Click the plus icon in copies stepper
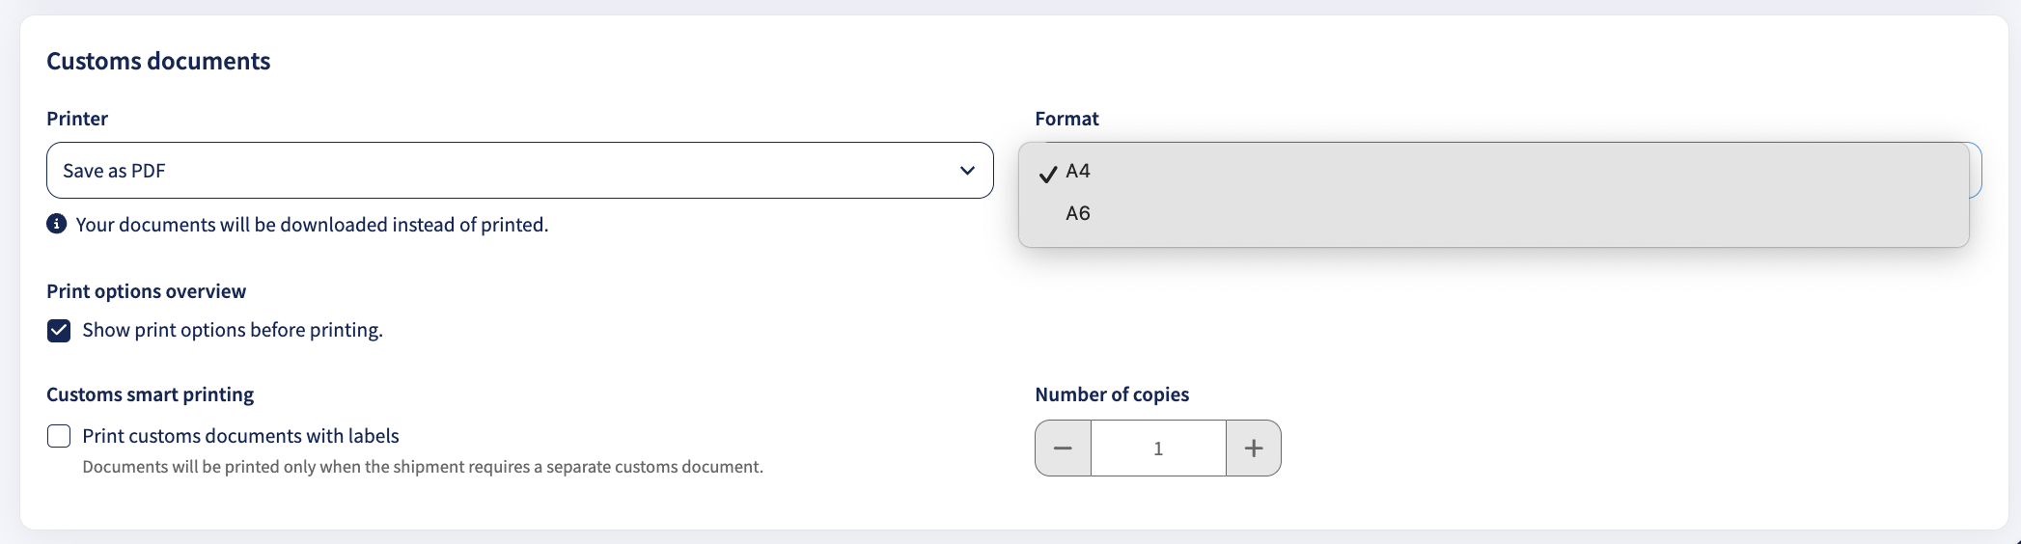Screen dimensions: 2021x544 (1254, 449)
